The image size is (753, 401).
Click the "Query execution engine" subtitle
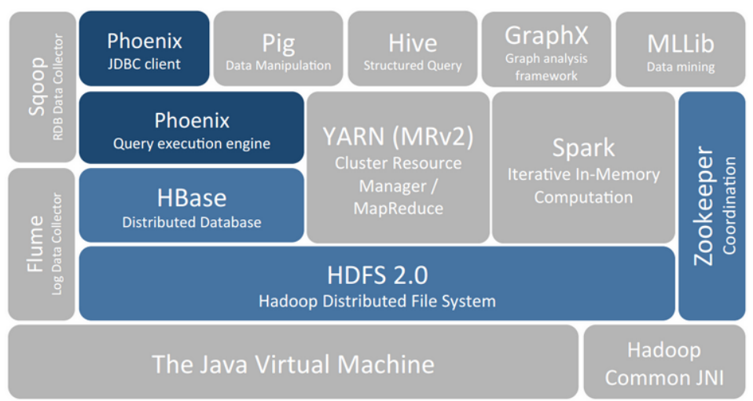point(192,144)
